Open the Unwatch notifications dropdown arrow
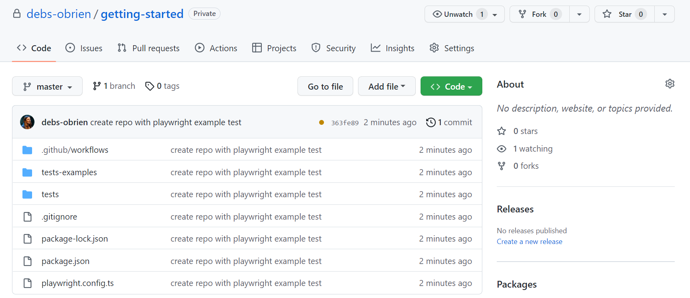Viewport: 690px width, 298px height. tap(495, 14)
